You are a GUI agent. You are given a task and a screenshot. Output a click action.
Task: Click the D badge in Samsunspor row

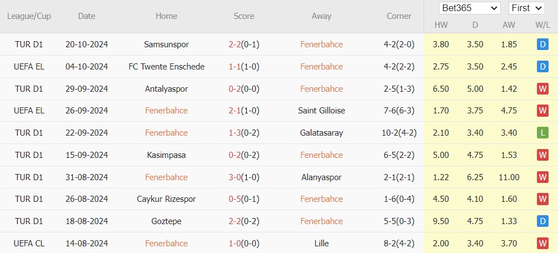click(x=542, y=44)
